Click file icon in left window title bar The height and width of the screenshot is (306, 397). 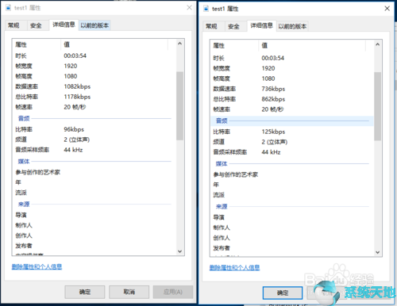9,8
